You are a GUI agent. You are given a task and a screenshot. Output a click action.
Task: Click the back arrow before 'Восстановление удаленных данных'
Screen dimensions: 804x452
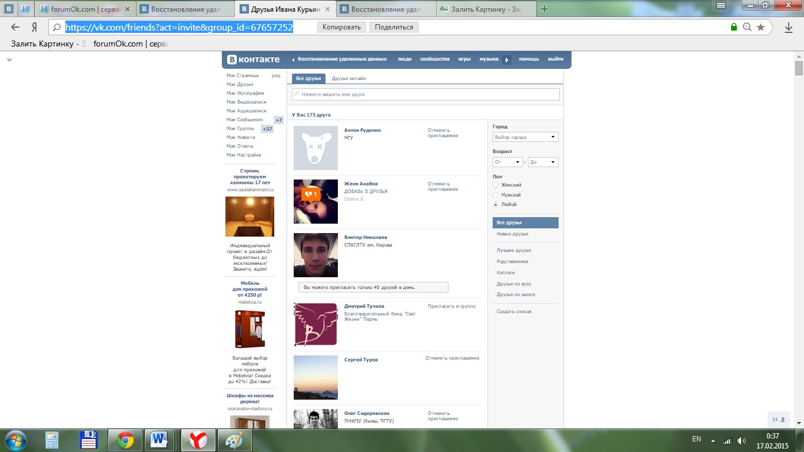[x=294, y=59]
